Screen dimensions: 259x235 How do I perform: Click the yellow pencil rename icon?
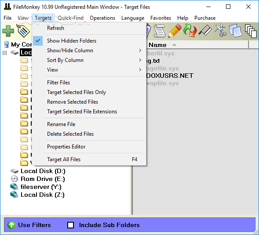[175, 31]
